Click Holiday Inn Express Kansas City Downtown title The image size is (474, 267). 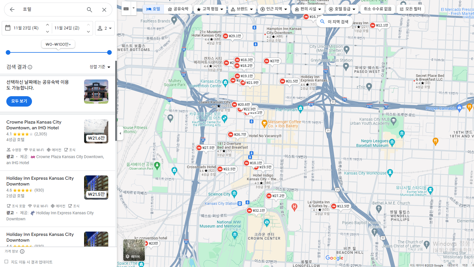click(x=40, y=181)
